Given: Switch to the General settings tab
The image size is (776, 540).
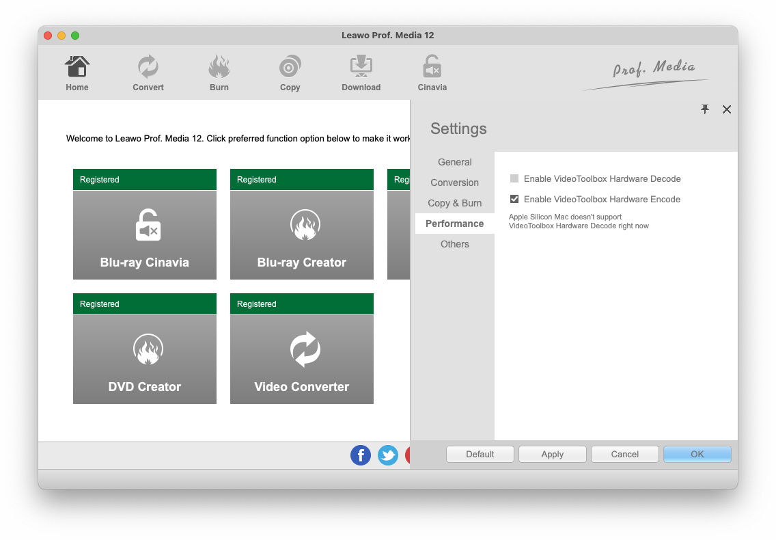Looking at the screenshot, I should tap(454, 162).
